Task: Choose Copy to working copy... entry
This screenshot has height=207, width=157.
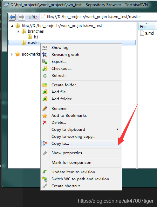Action: click(x=81, y=137)
